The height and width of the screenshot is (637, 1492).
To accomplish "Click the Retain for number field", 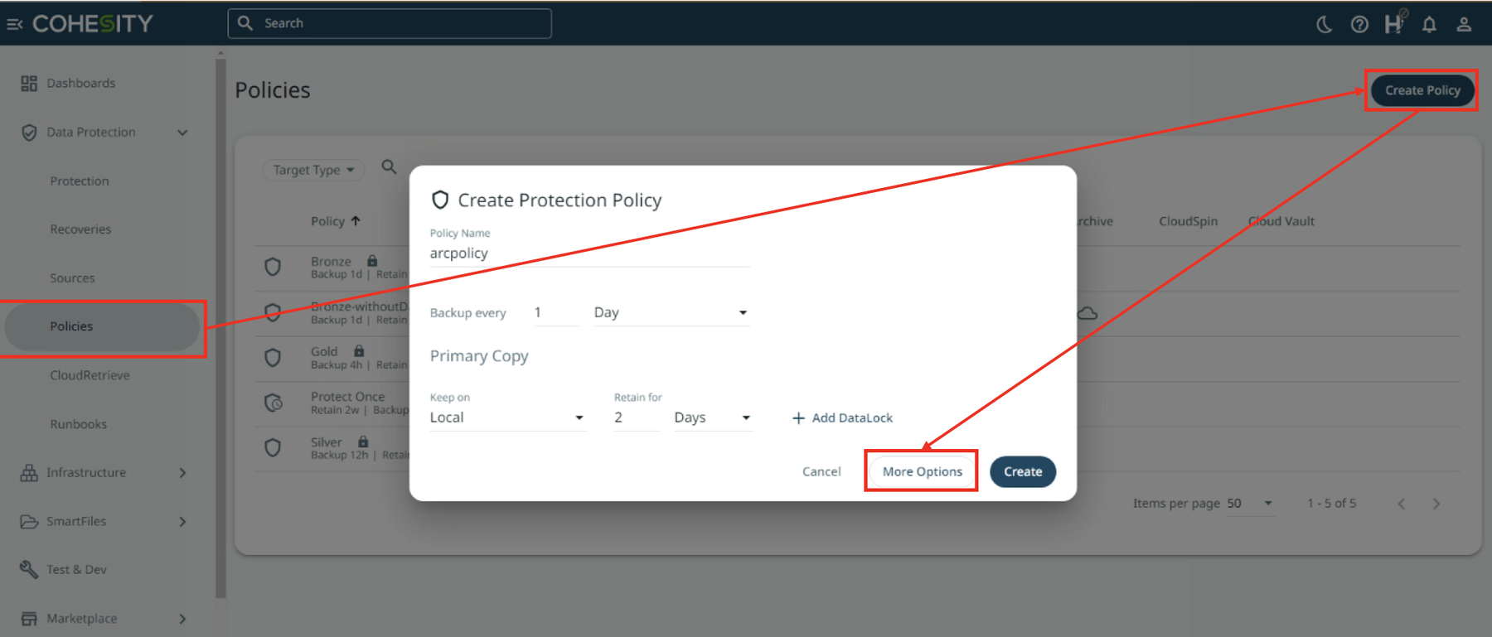I will click(637, 417).
